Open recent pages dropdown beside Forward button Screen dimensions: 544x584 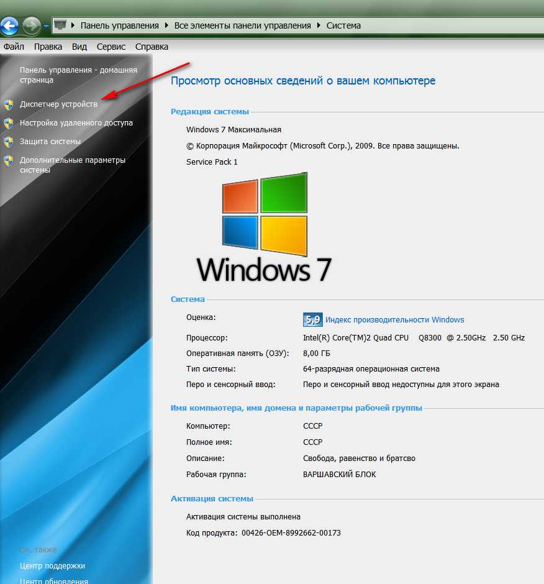click(x=46, y=27)
